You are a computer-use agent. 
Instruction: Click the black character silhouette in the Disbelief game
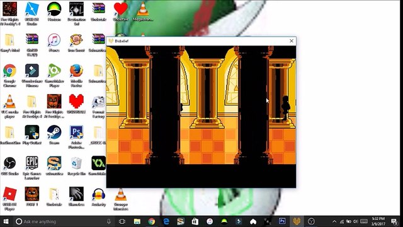coord(285,108)
